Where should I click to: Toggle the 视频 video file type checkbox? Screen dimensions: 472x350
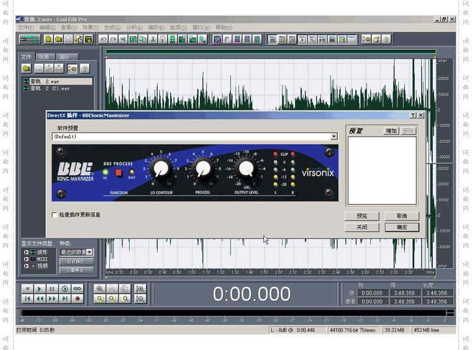[x=26, y=266]
